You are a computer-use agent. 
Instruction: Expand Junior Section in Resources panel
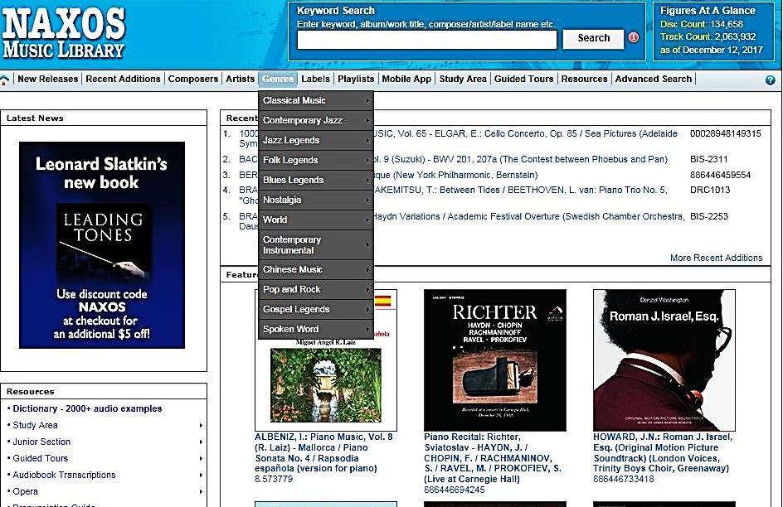[41, 442]
